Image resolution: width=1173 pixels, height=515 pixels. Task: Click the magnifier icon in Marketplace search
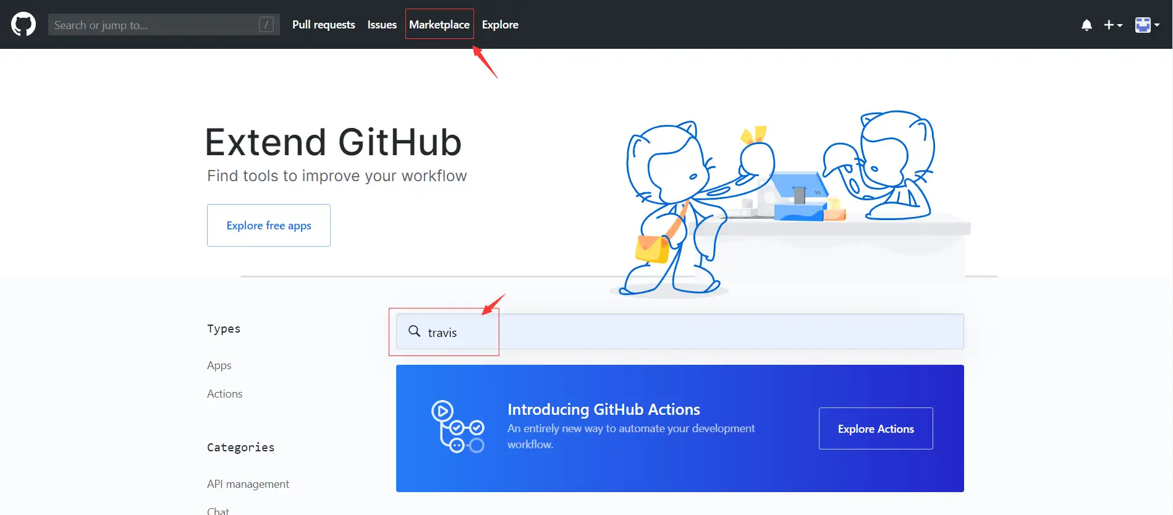click(x=414, y=331)
